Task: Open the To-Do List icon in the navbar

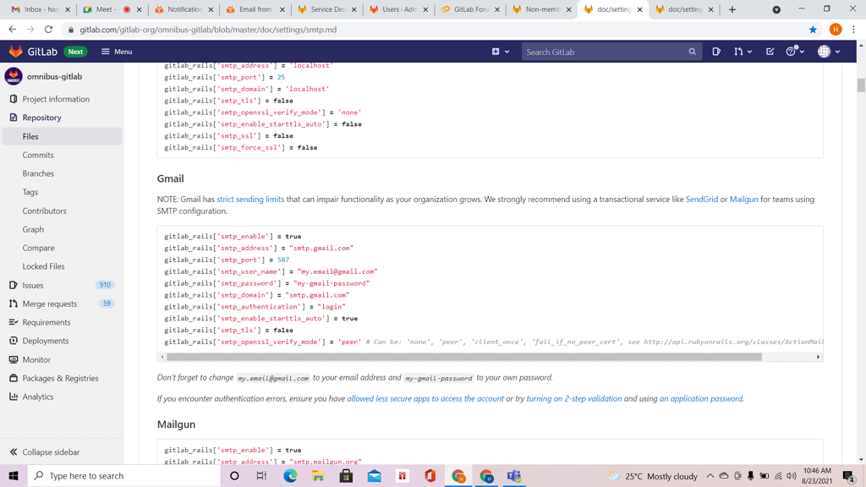Action: point(770,52)
